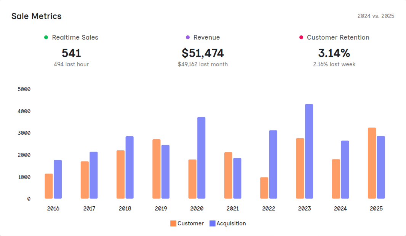This screenshot has width=406, height=236.
Task: Click the 541 realtime sales figure
Action: point(71,53)
